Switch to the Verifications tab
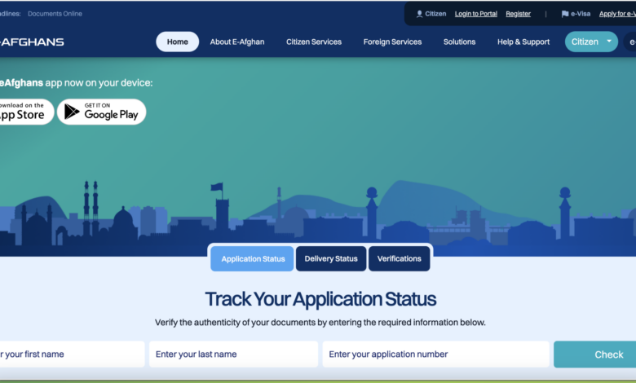This screenshot has height=383, width=636. point(400,258)
